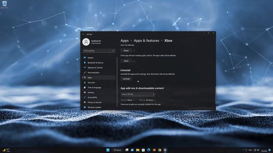Select Apps in the sidebar
Screen dimensions: 273x153
99,77
